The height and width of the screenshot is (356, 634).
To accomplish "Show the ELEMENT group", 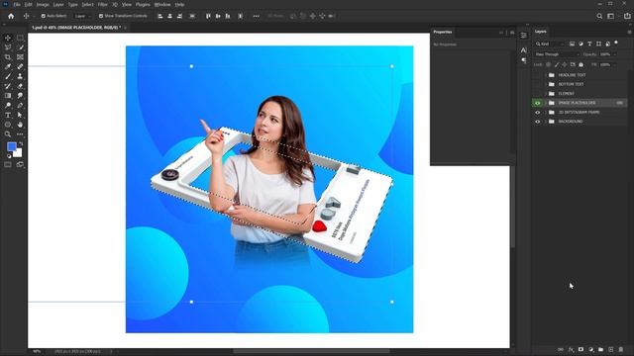I will coord(537,94).
